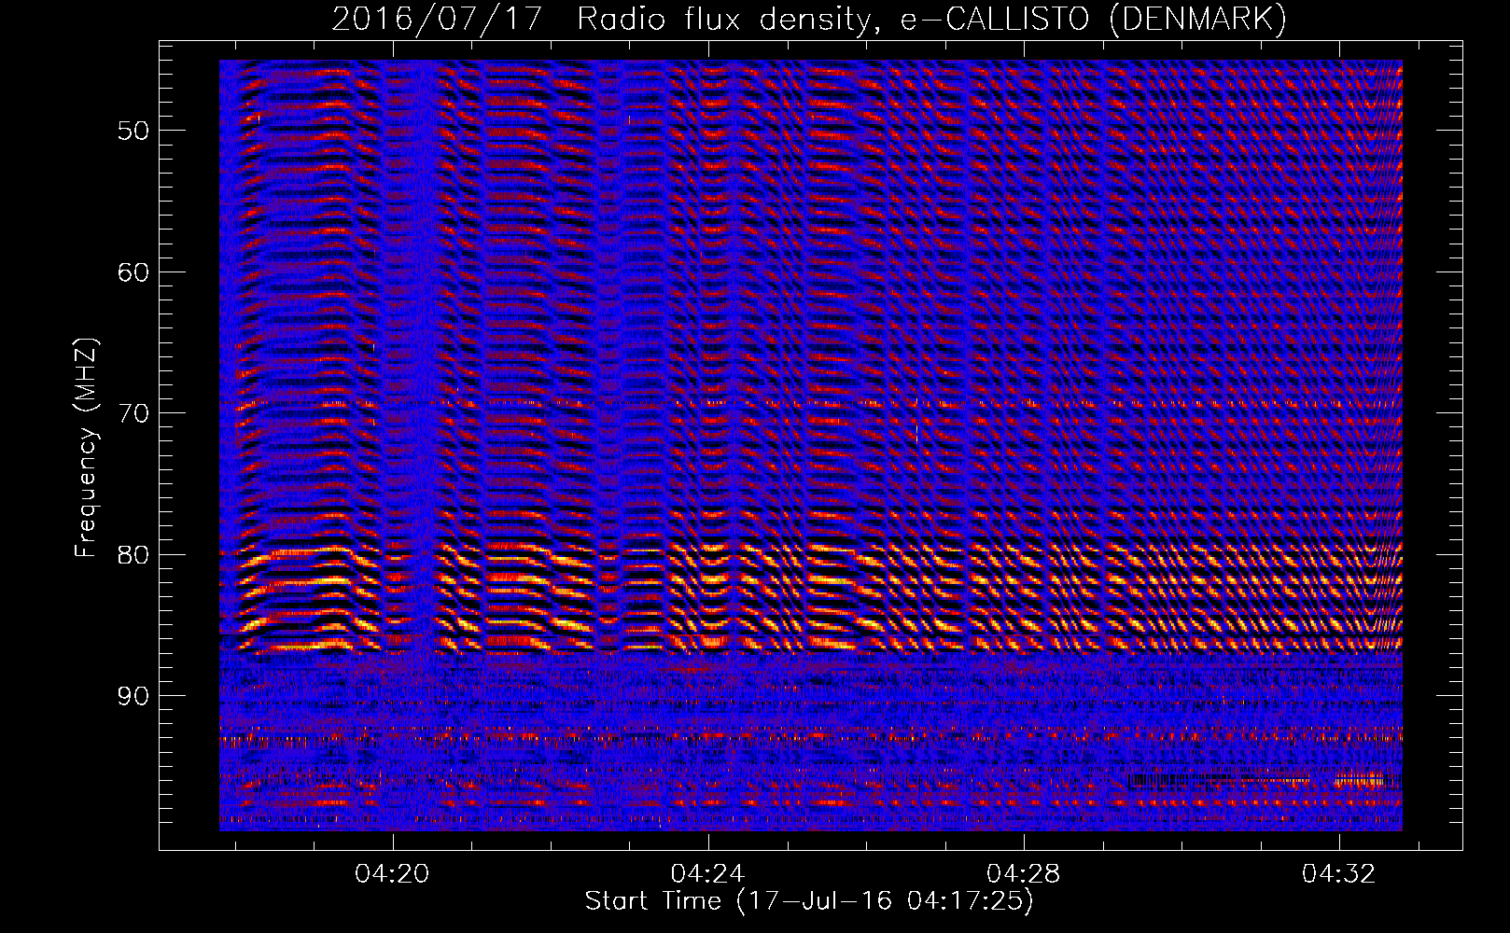Image resolution: width=1510 pixels, height=933 pixels.
Task: Click the time tick label '04:24'
Action: [x=707, y=873]
